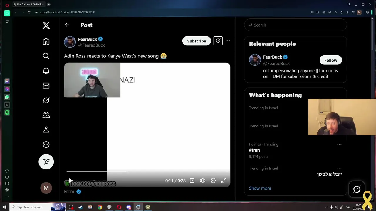This screenshot has height=211, width=376.
Task: Open Messenger in Opera sidebar
Action: [x=7, y=89]
